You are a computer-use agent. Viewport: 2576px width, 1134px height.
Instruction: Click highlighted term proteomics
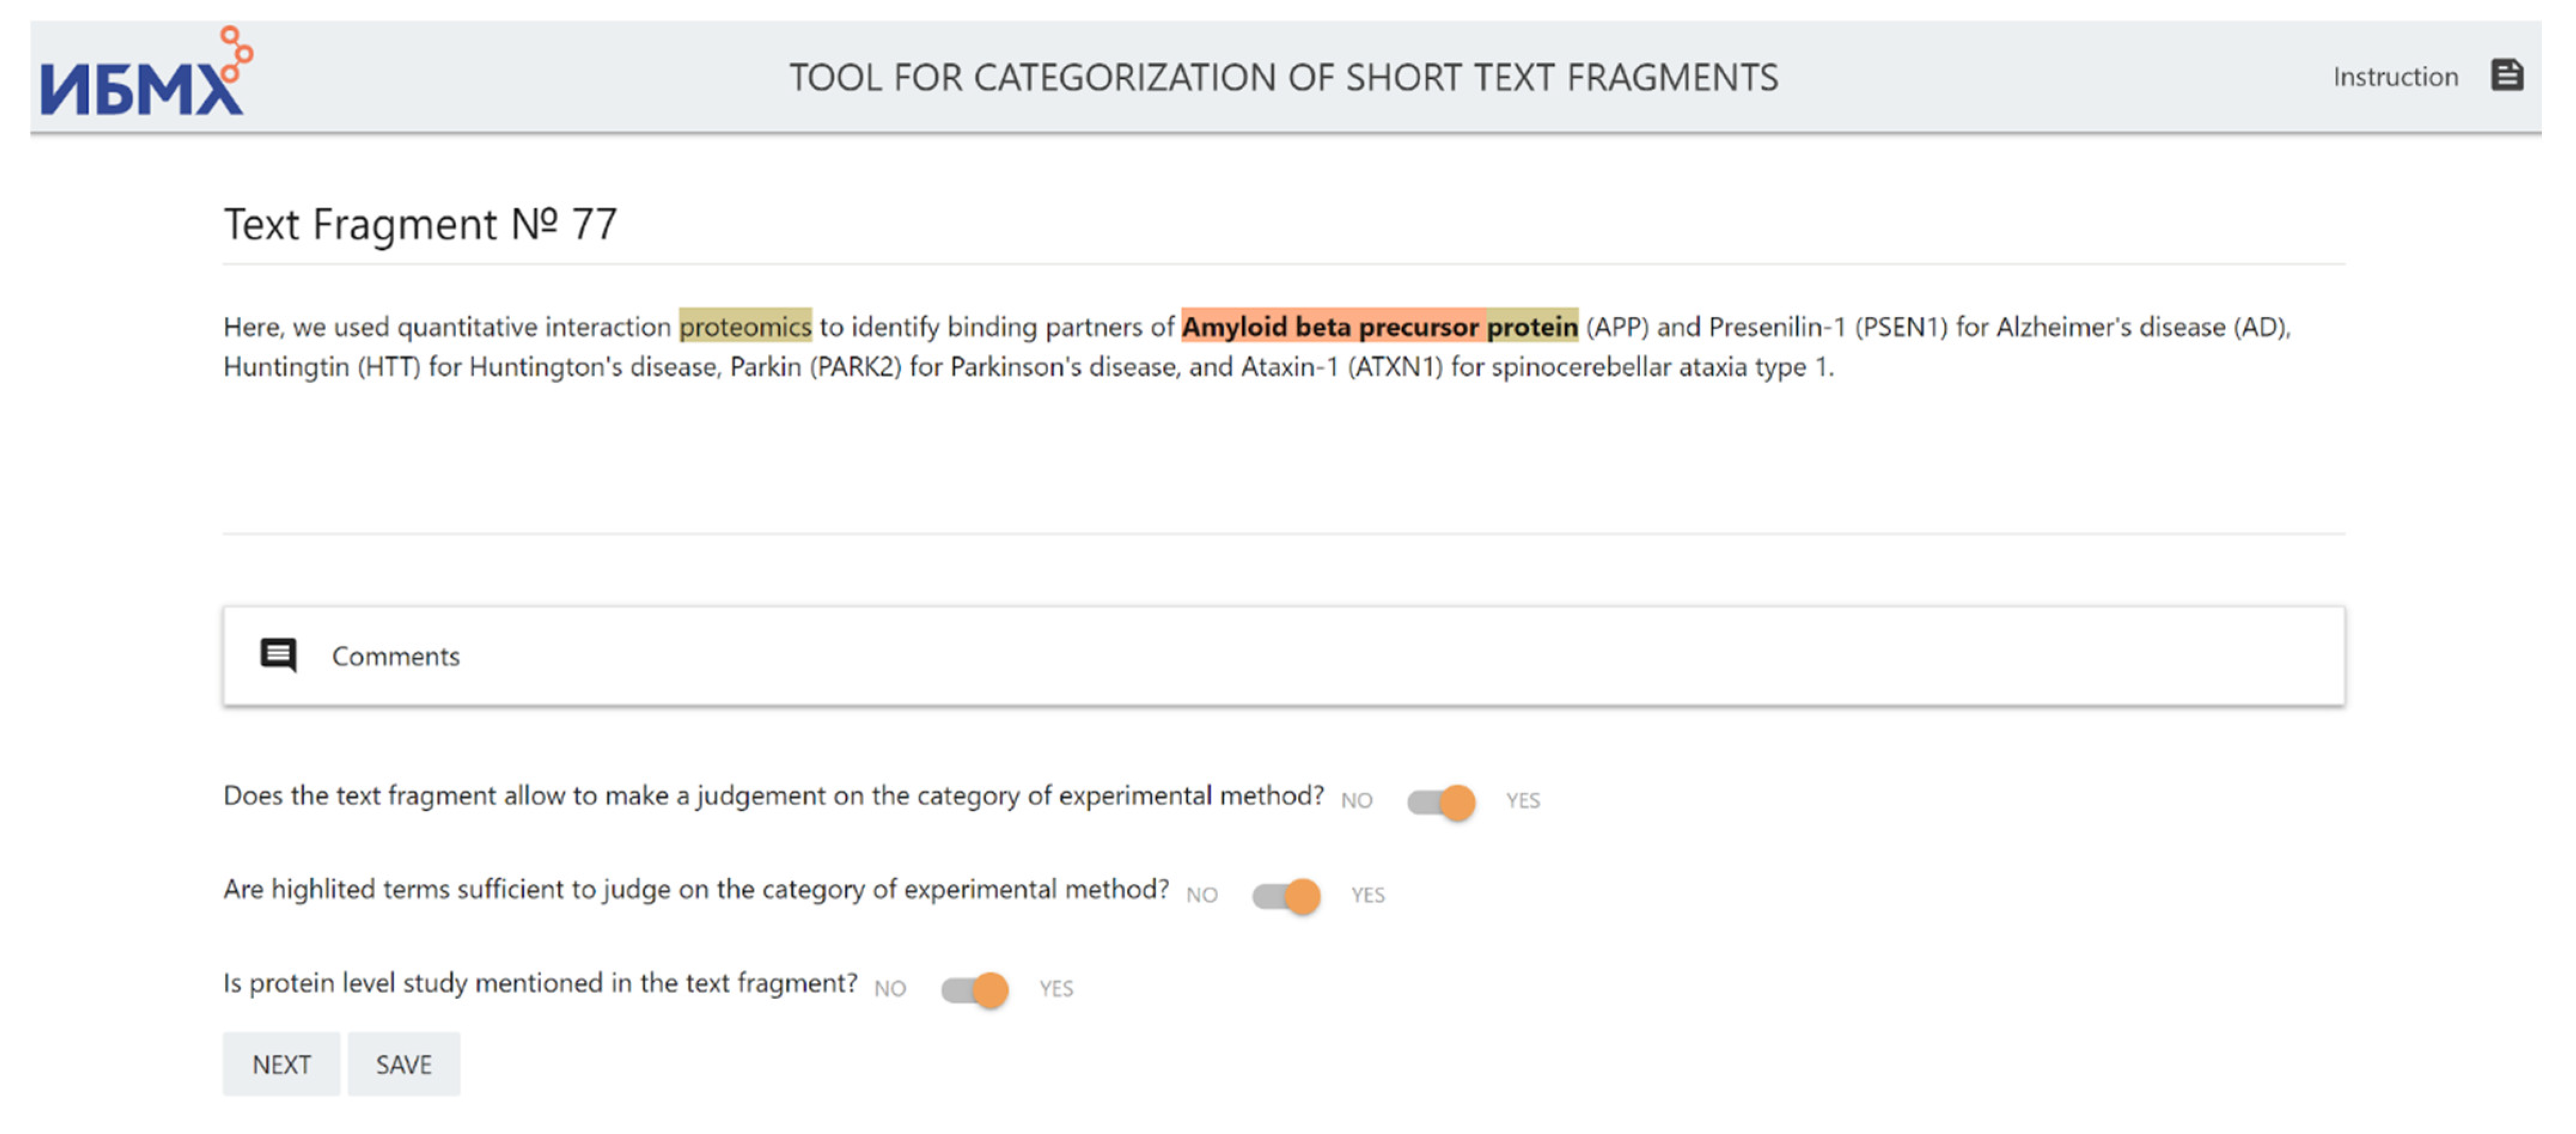pos(745,327)
